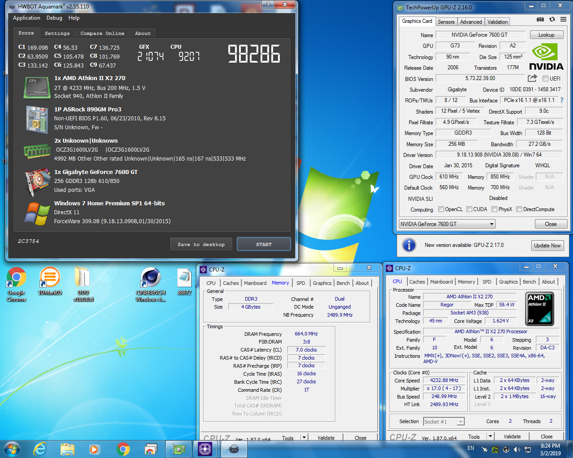Toggle the DirectCompute checkbox
The height and width of the screenshot is (458, 573).
point(519,209)
